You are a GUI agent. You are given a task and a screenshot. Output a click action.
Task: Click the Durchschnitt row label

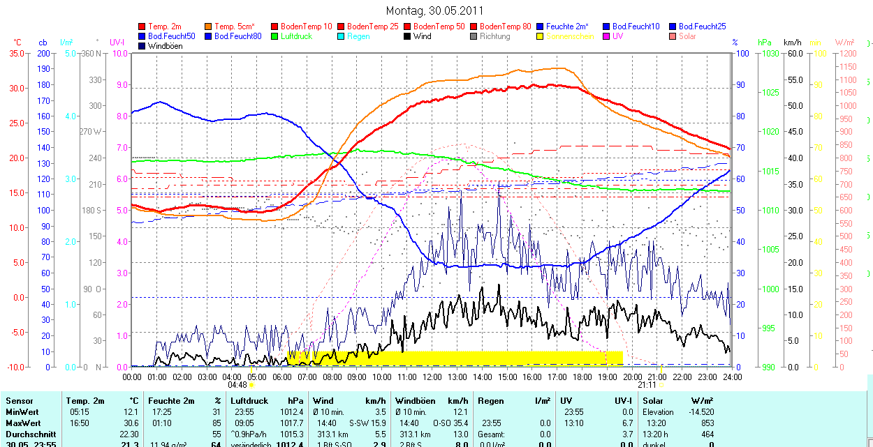click(x=30, y=434)
